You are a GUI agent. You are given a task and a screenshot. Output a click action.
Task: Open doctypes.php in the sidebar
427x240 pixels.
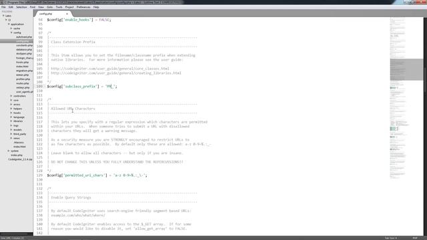click(x=24, y=53)
